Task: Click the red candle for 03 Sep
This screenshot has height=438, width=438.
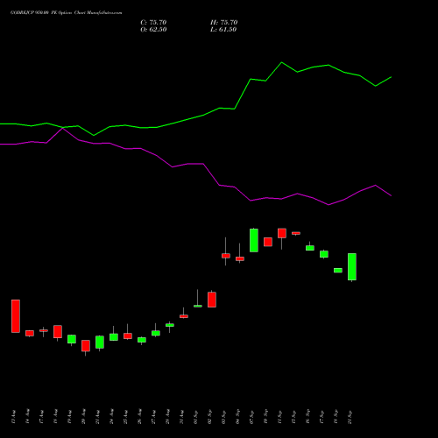Action: coord(226,256)
